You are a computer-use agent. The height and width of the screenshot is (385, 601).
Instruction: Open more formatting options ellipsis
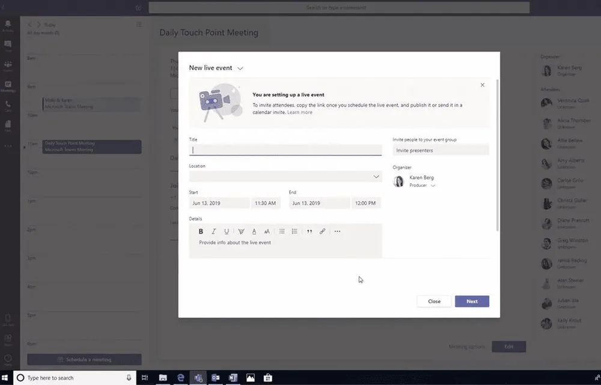pos(337,231)
